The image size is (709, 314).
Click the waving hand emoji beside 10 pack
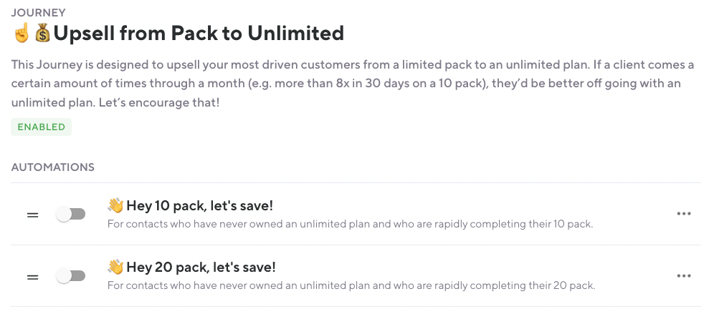click(115, 206)
